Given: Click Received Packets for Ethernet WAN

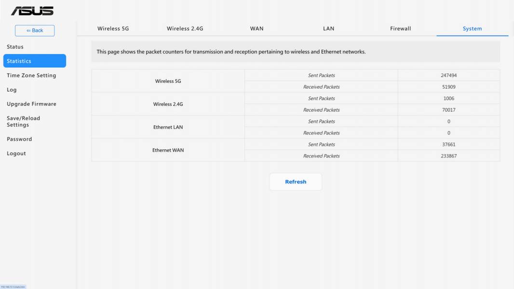Looking at the screenshot, I should coord(321,156).
